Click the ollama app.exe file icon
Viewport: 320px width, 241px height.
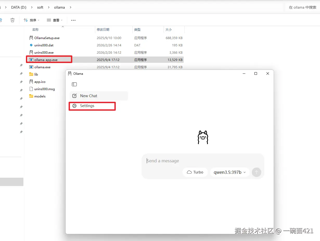[31, 60]
